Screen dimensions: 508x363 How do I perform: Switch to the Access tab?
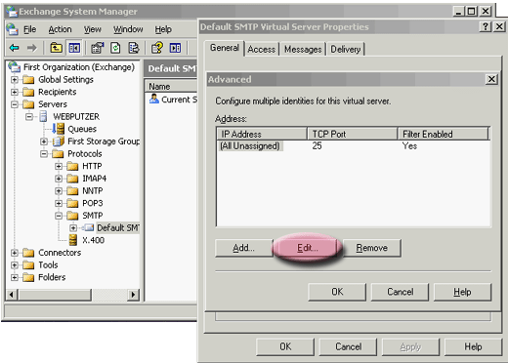pos(262,49)
